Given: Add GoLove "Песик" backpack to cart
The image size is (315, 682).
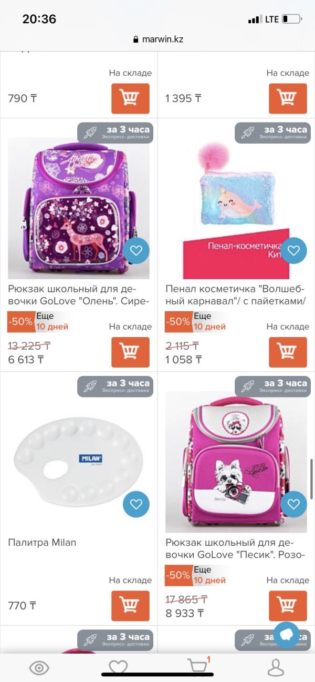Looking at the screenshot, I should coord(288,606).
